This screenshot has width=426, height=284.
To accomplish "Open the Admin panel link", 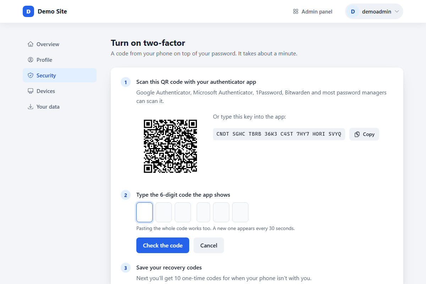I will 313,12.
